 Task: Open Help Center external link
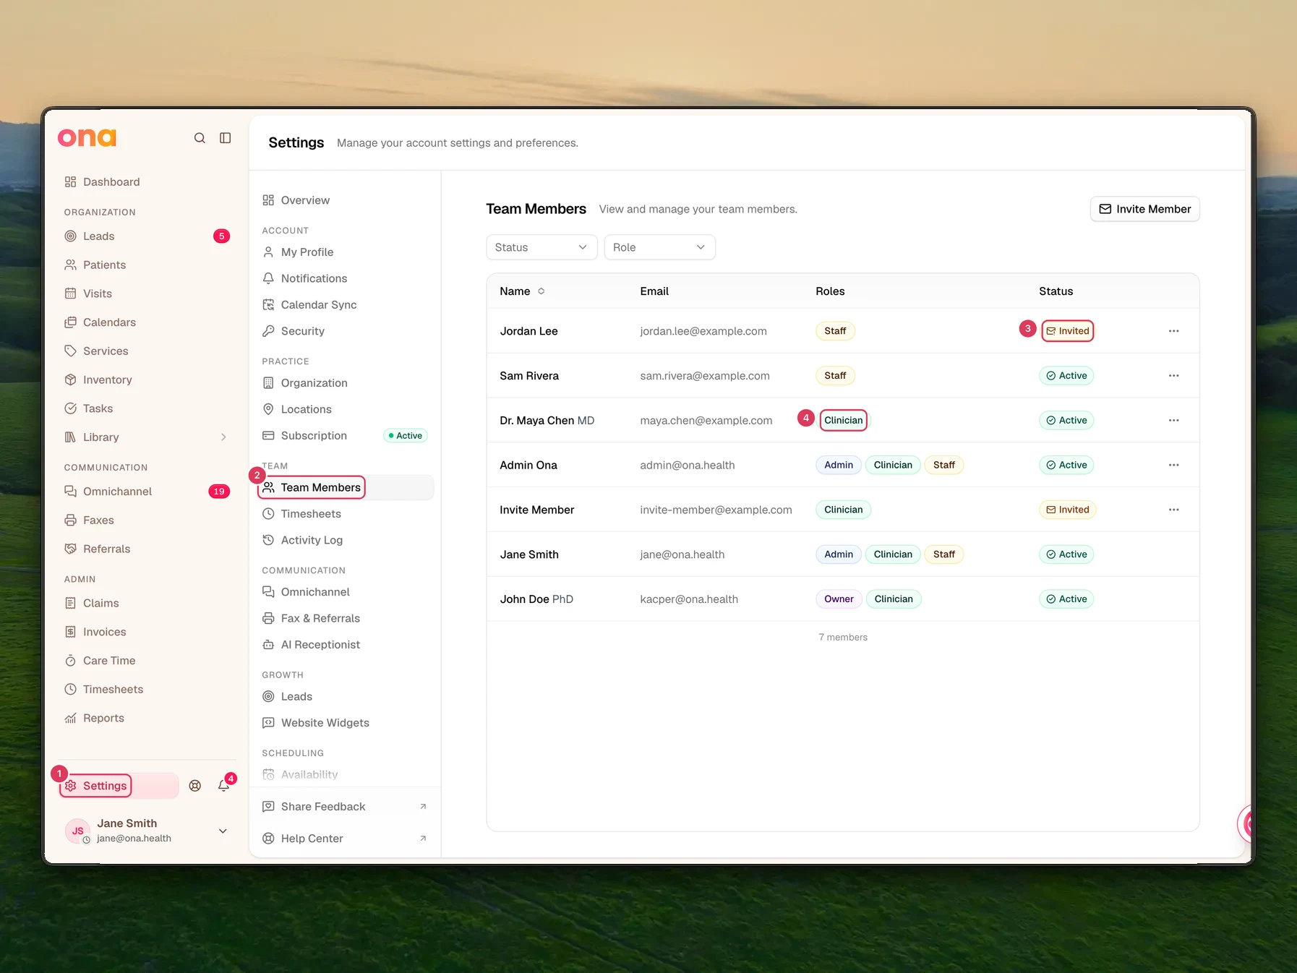pos(345,839)
